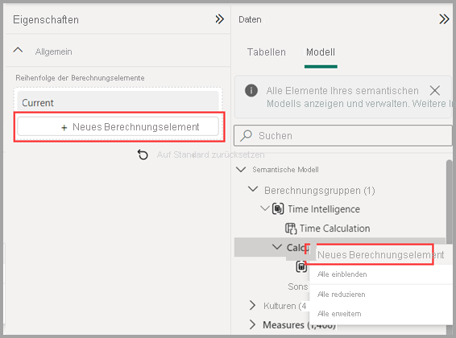
Task: Click the Time Calculation column icon
Action: [x=291, y=229]
